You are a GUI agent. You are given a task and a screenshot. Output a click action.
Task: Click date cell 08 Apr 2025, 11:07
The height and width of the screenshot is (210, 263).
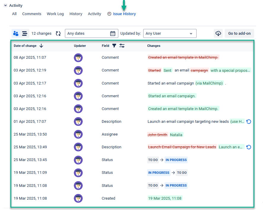point(30,57)
